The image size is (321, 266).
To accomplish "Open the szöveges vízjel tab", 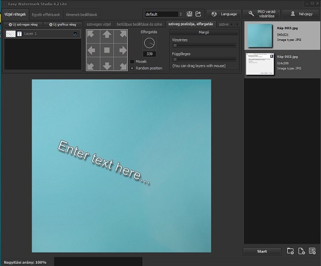I will click(99, 24).
